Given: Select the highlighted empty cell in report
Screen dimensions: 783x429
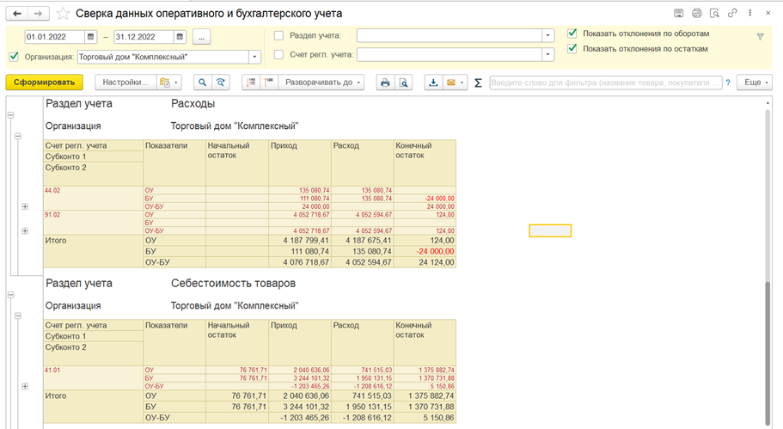Looking at the screenshot, I should pyautogui.click(x=550, y=230).
